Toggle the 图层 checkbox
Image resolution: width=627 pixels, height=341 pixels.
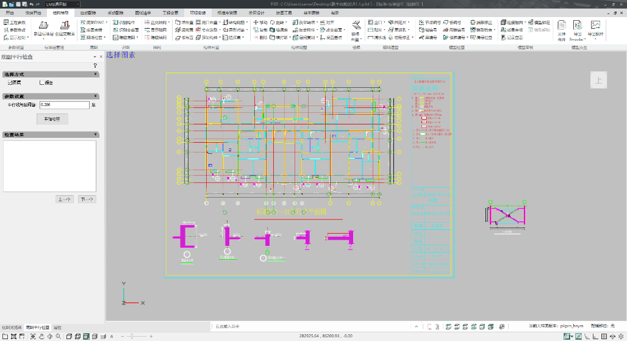(x=10, y=82)
